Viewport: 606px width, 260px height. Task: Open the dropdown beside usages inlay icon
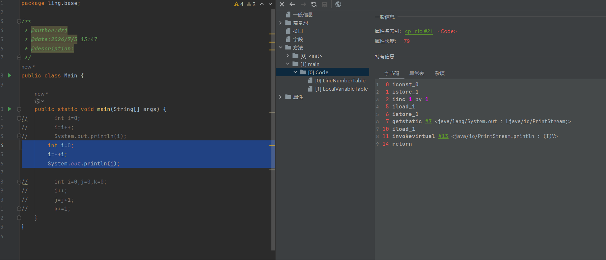coord(43,101)
